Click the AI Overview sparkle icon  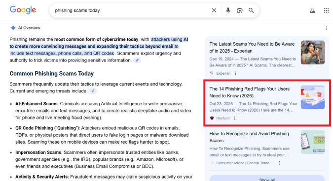(13, 28)
